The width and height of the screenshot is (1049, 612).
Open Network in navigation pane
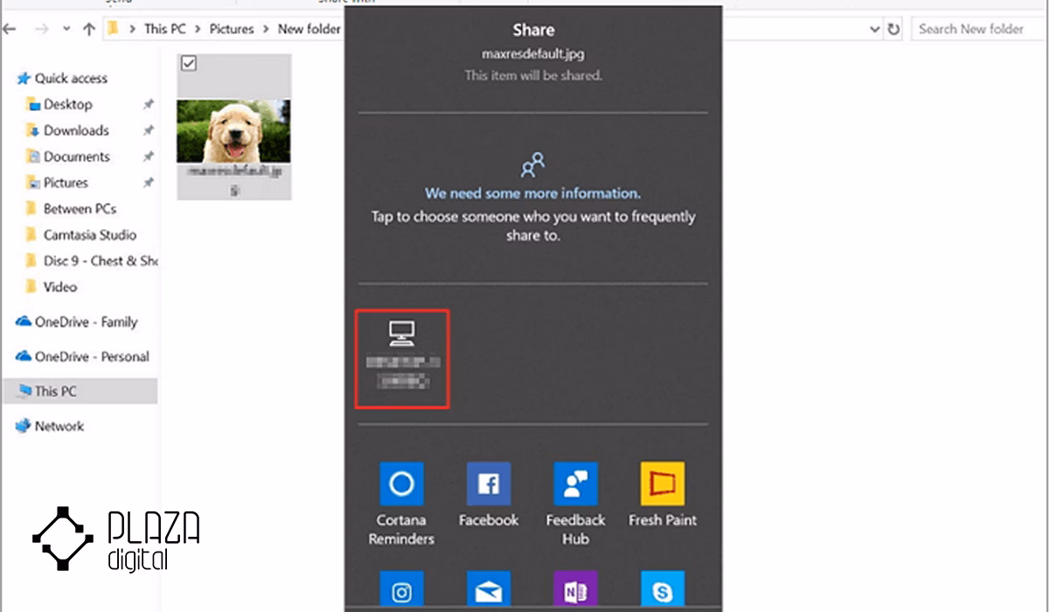[59, 427]
